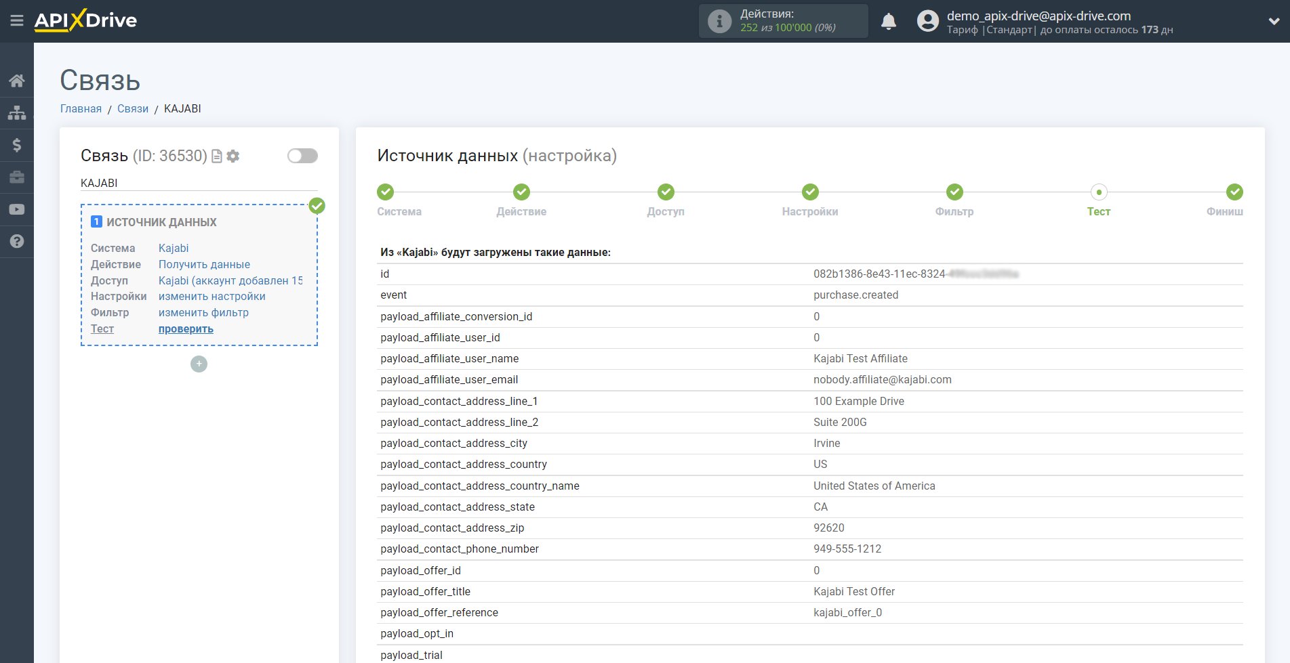Image resolution: width=1290 pixels, height=663 pixels.
Task: Add a new block with plus button
Action: [199, 364]
